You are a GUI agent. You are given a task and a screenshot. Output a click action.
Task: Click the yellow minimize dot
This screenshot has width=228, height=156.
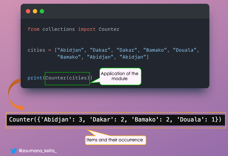[x=35, y=11]
